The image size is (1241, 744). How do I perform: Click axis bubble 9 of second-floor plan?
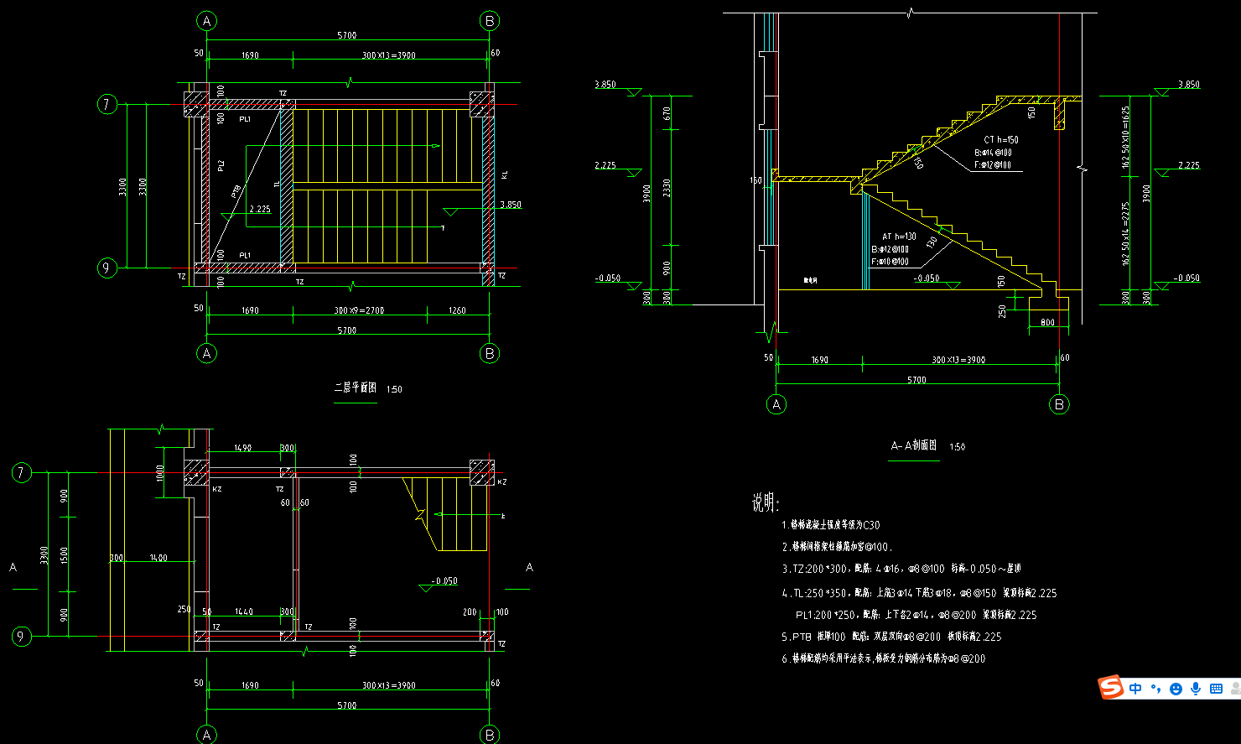(x=107, y=268)
